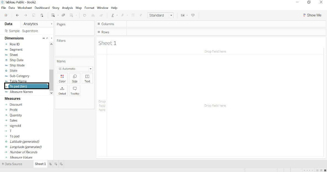Click the Sort descending icon
The height and width of the screenshot is (172, 327).
pyautogui.click(x=101, y=15)
